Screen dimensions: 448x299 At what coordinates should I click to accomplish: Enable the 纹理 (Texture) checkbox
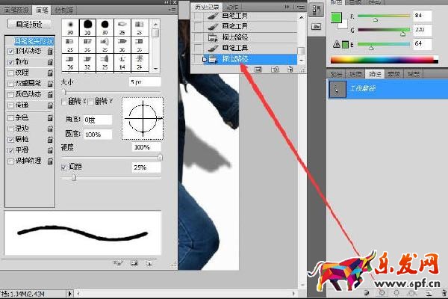(x=9, y=73)
